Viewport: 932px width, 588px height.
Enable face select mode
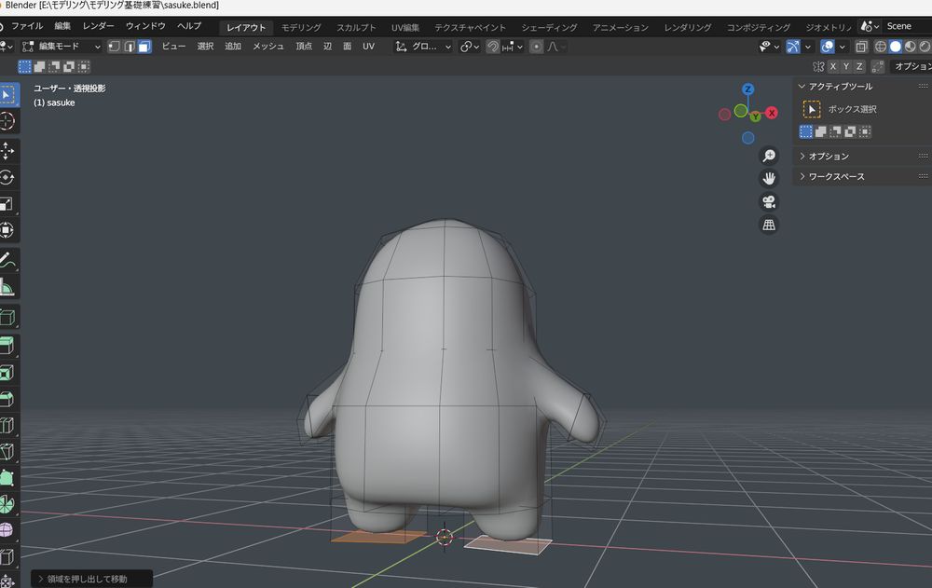click(144, 47)
